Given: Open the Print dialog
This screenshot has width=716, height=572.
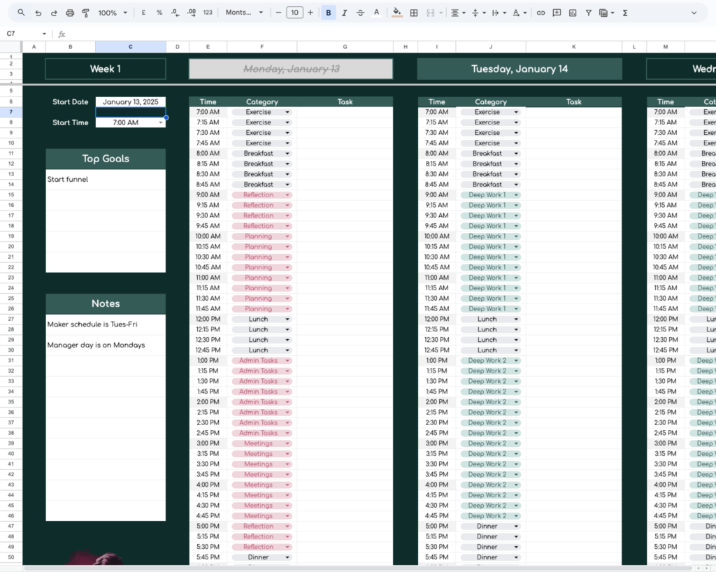Looking at the screenshot, I should tap(69, 12).
